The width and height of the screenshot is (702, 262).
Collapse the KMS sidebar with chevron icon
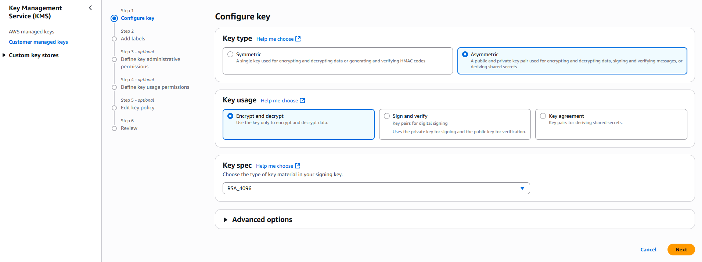pos(90,8)
